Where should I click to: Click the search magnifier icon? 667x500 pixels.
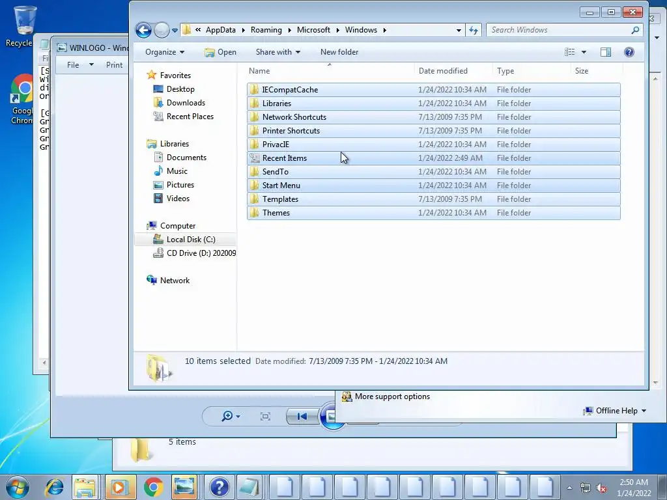click(635, 30)
